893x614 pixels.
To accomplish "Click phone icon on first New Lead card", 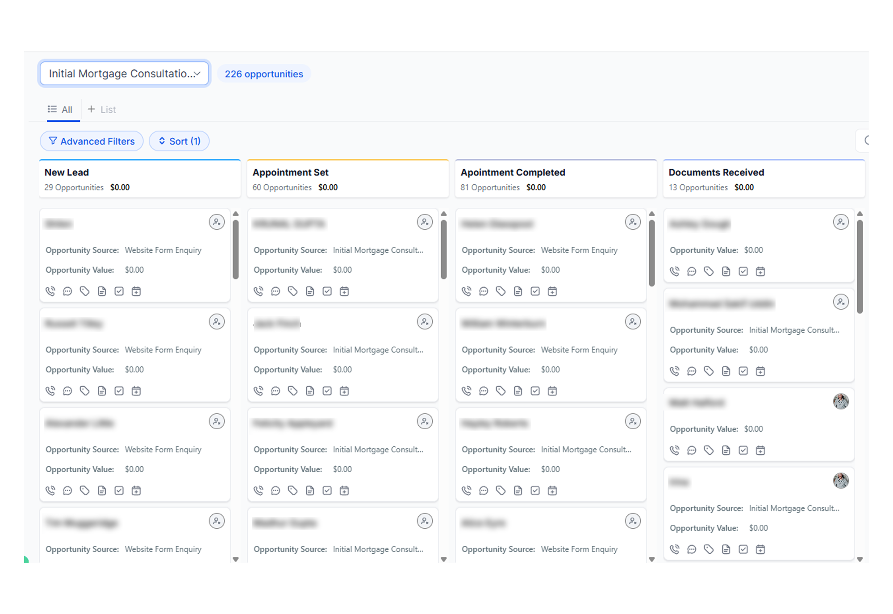I will 50,291.
